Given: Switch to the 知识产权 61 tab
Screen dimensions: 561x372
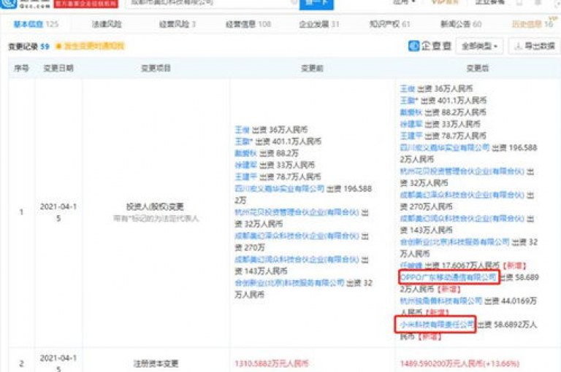Looking at the screenshot, I should coord(389,24).
